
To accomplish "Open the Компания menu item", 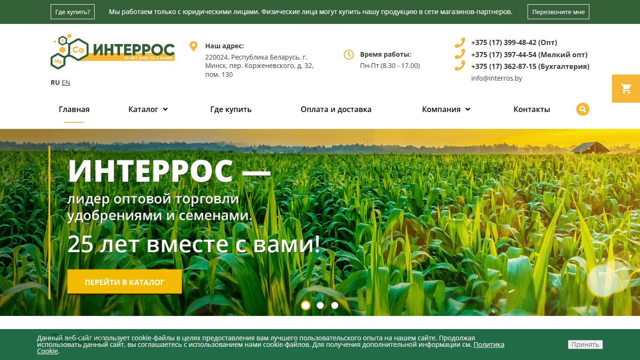I will [441, 109].
